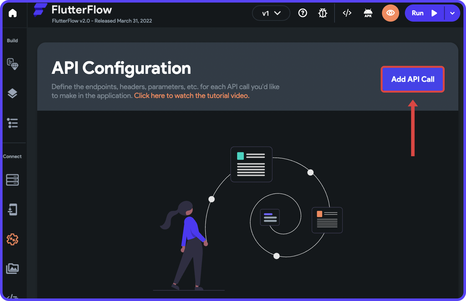The width and height of the screenshot is (466, 301).
Task: Open the Widget Tree layers icon
Action: [x=12, y=93]
